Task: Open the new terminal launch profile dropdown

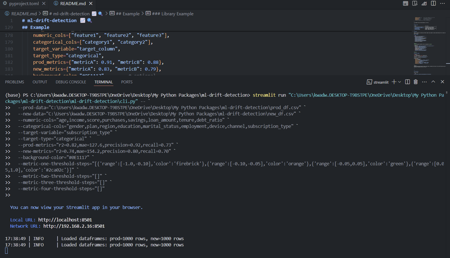Action: pyautogui.click(x=400, y=82)
